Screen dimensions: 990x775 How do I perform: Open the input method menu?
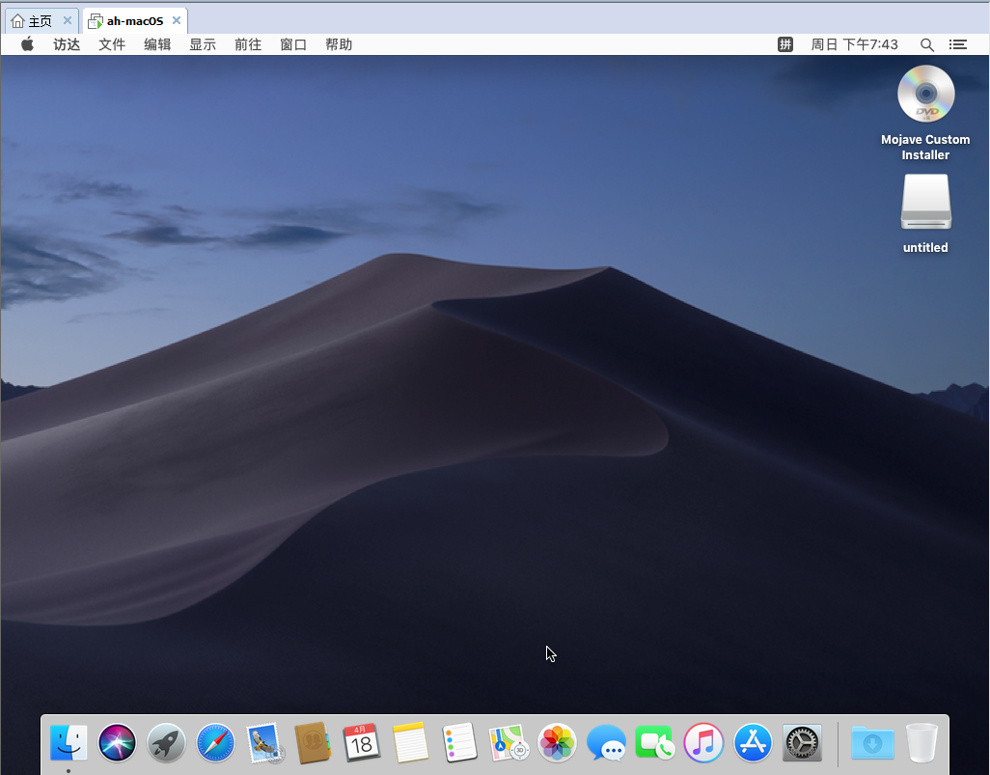coord(785,44)
